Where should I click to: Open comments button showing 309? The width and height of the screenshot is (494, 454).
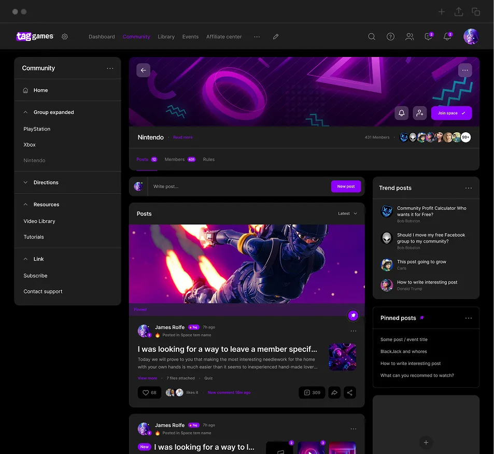[312, 393]
